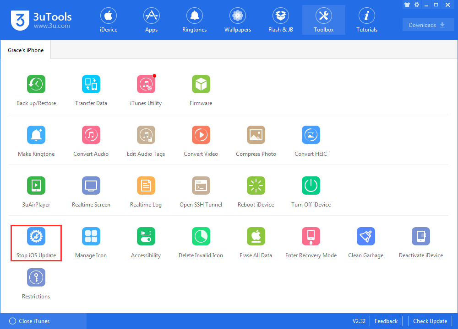Open the Downloads manager
Screen dimensions: 458x329
[x=428, y=25]
